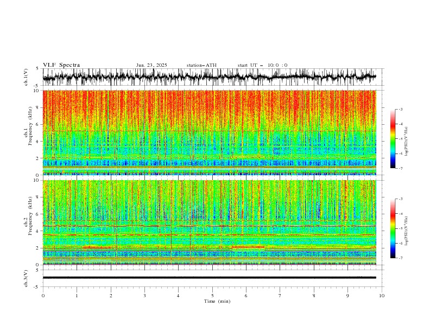Screen dimensions: 430x332
Task: Click the ch.2 spectrogram color bar
Action: pos(393,228)
